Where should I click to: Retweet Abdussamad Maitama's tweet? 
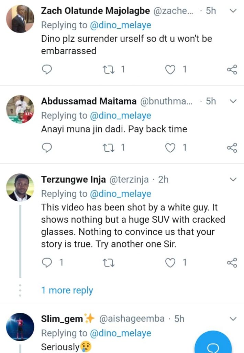pyautogui.click(x=108, y=148)
